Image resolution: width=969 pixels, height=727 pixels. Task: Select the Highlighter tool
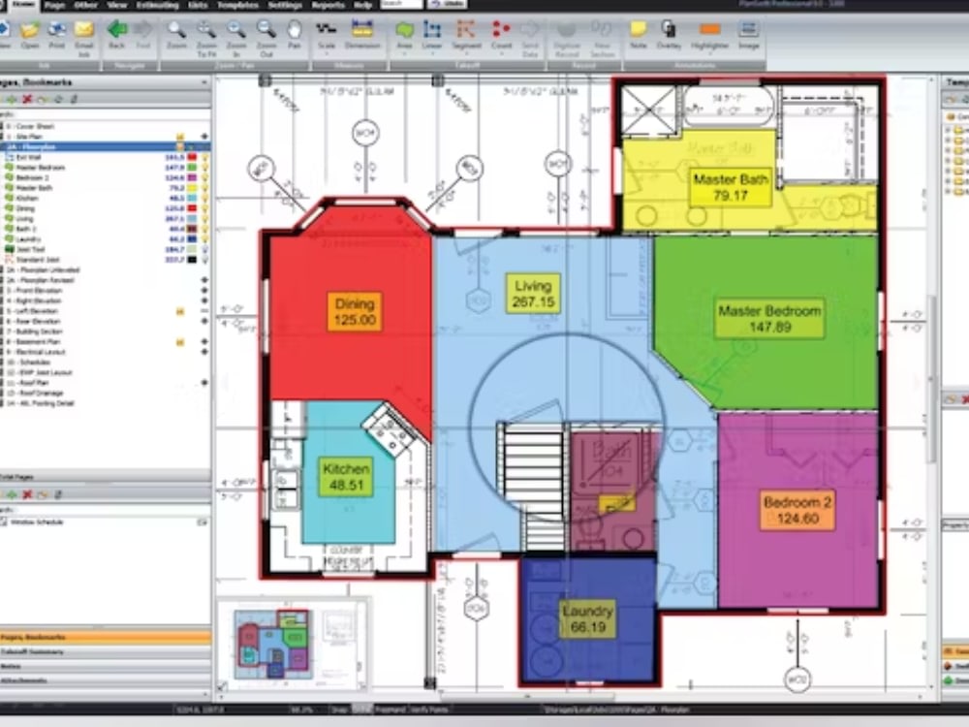[710, 35]
